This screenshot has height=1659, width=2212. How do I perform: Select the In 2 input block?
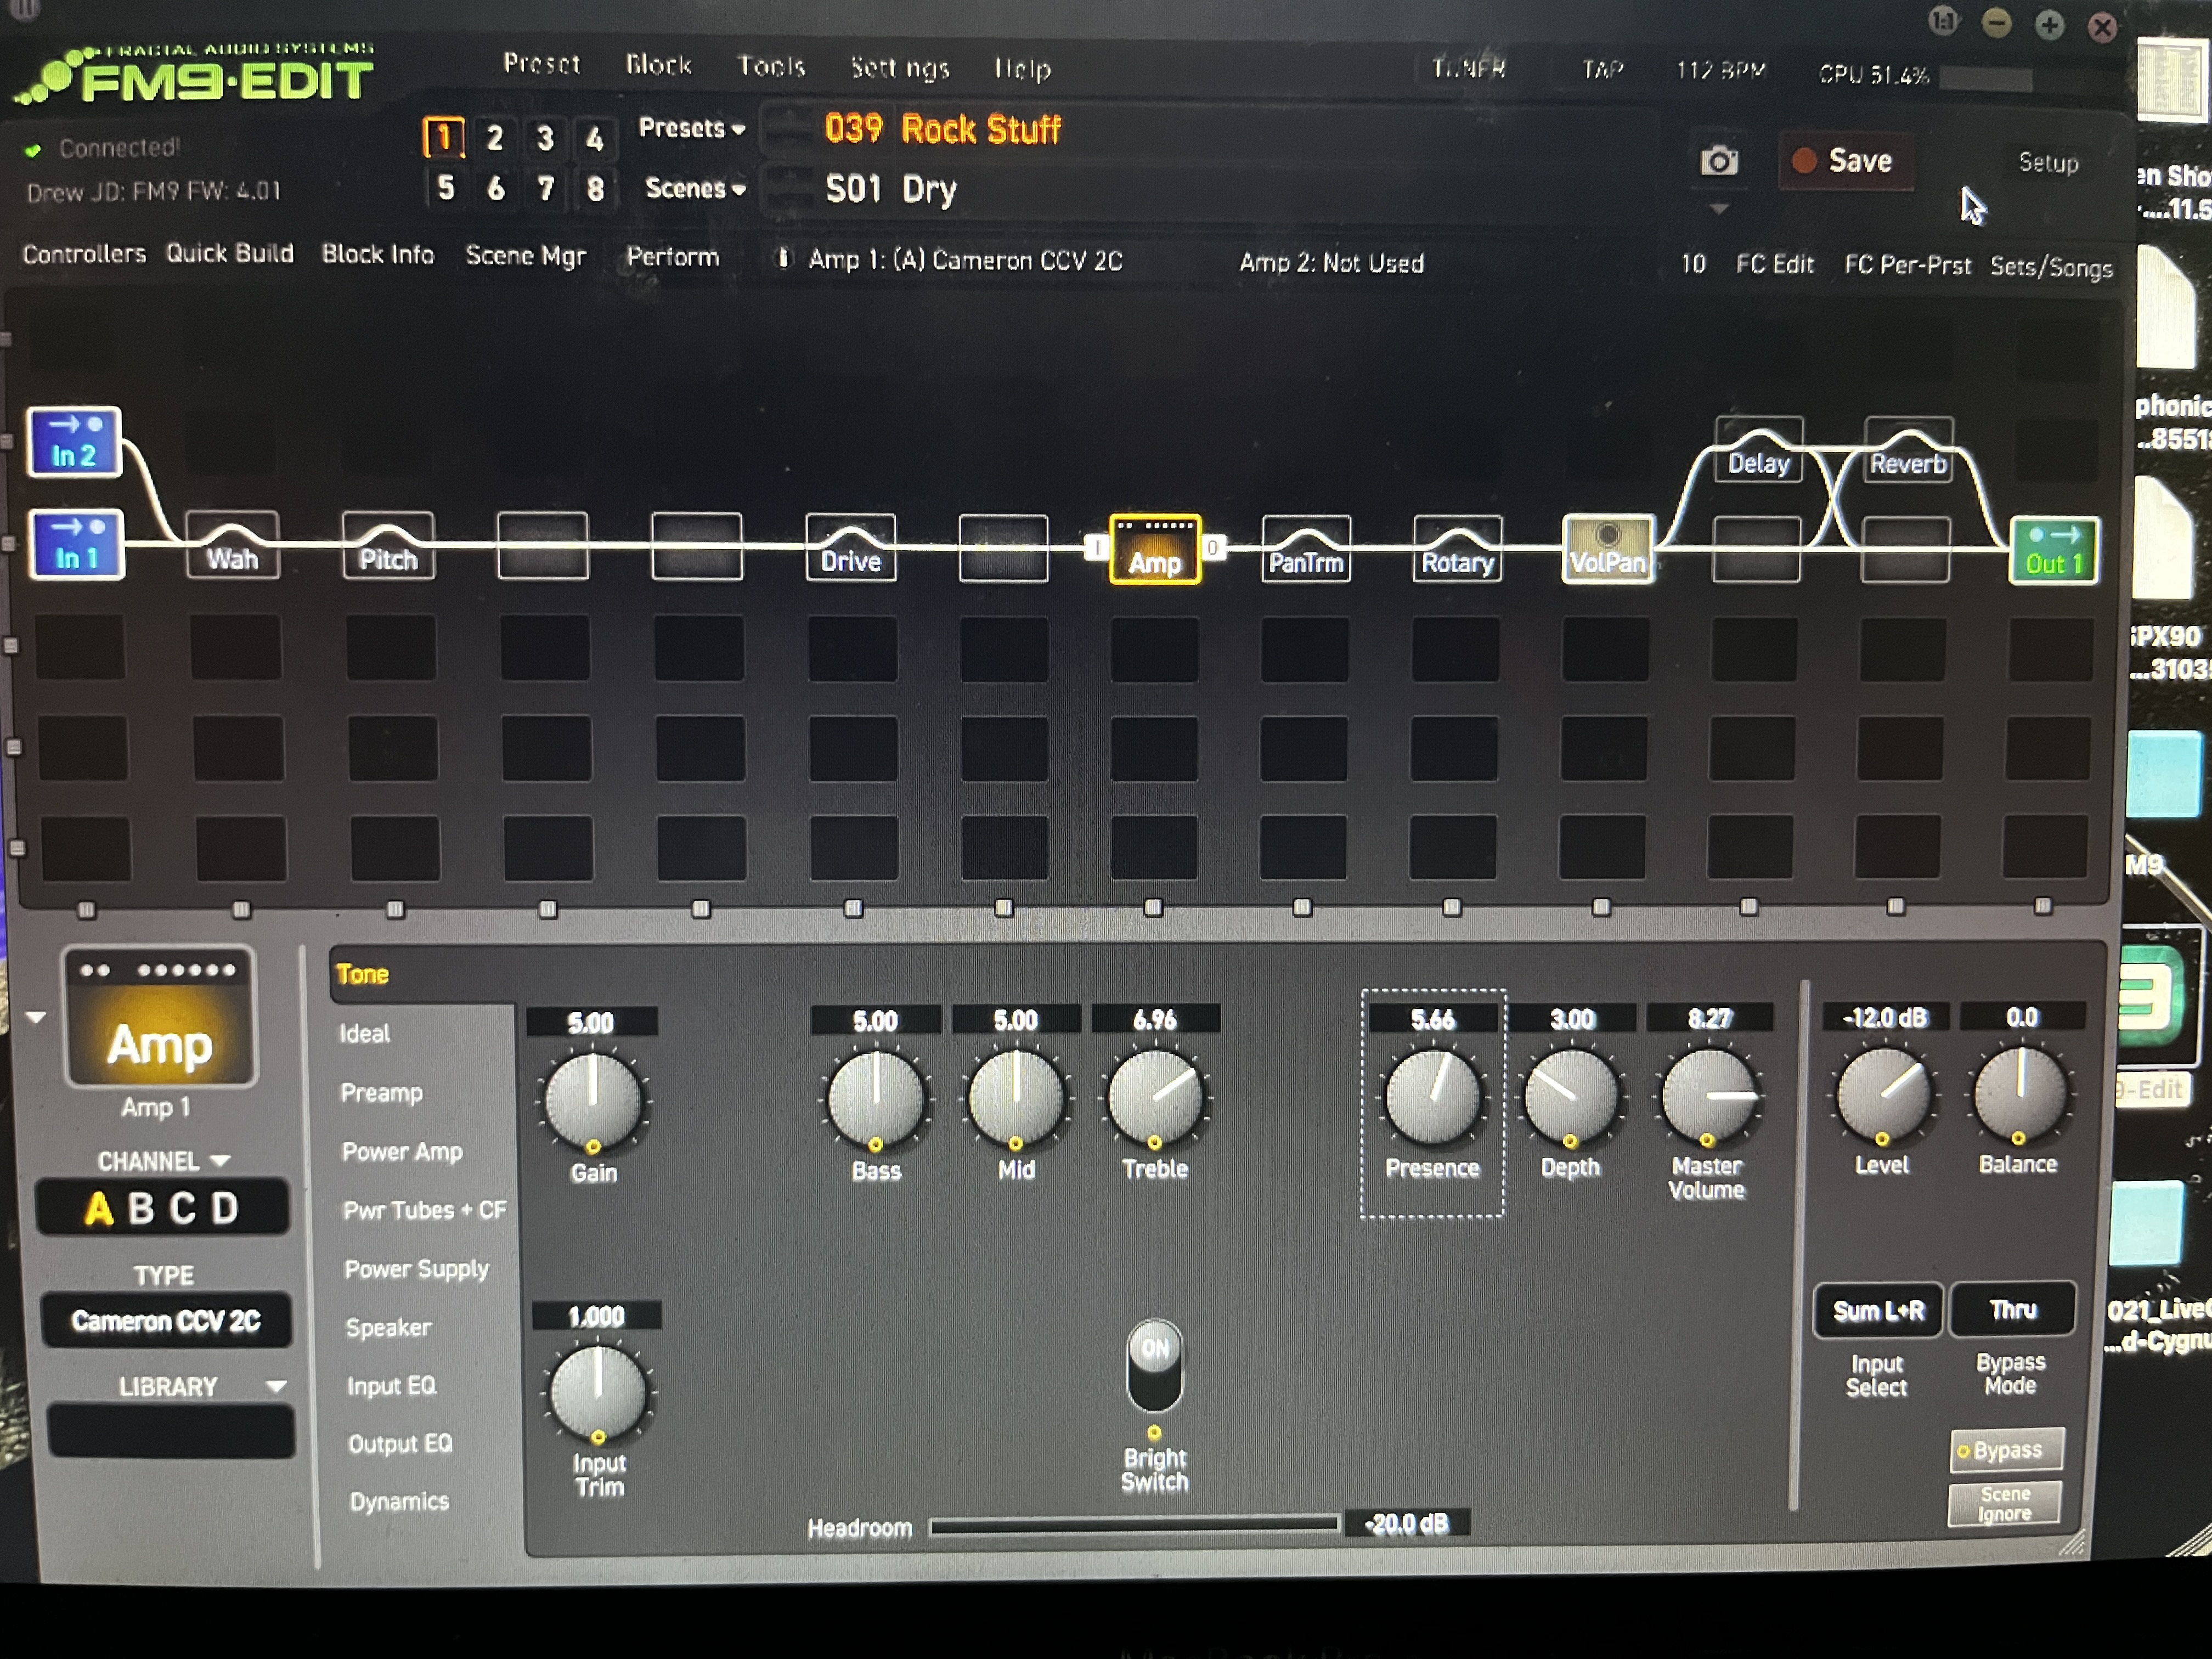(x=74, y=442)
